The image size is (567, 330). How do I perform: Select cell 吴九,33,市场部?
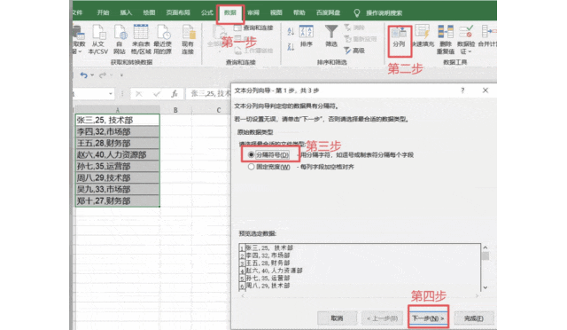(x=118, y=189)
